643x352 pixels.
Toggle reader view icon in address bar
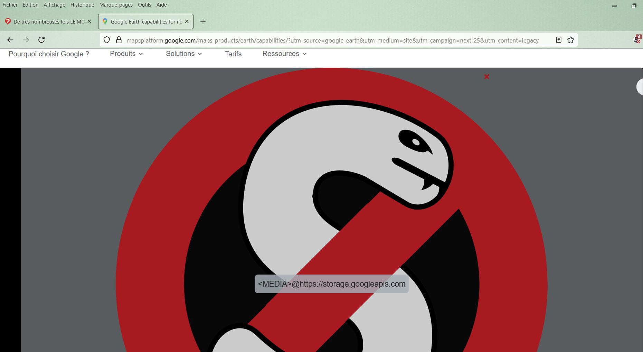point(558,40)
